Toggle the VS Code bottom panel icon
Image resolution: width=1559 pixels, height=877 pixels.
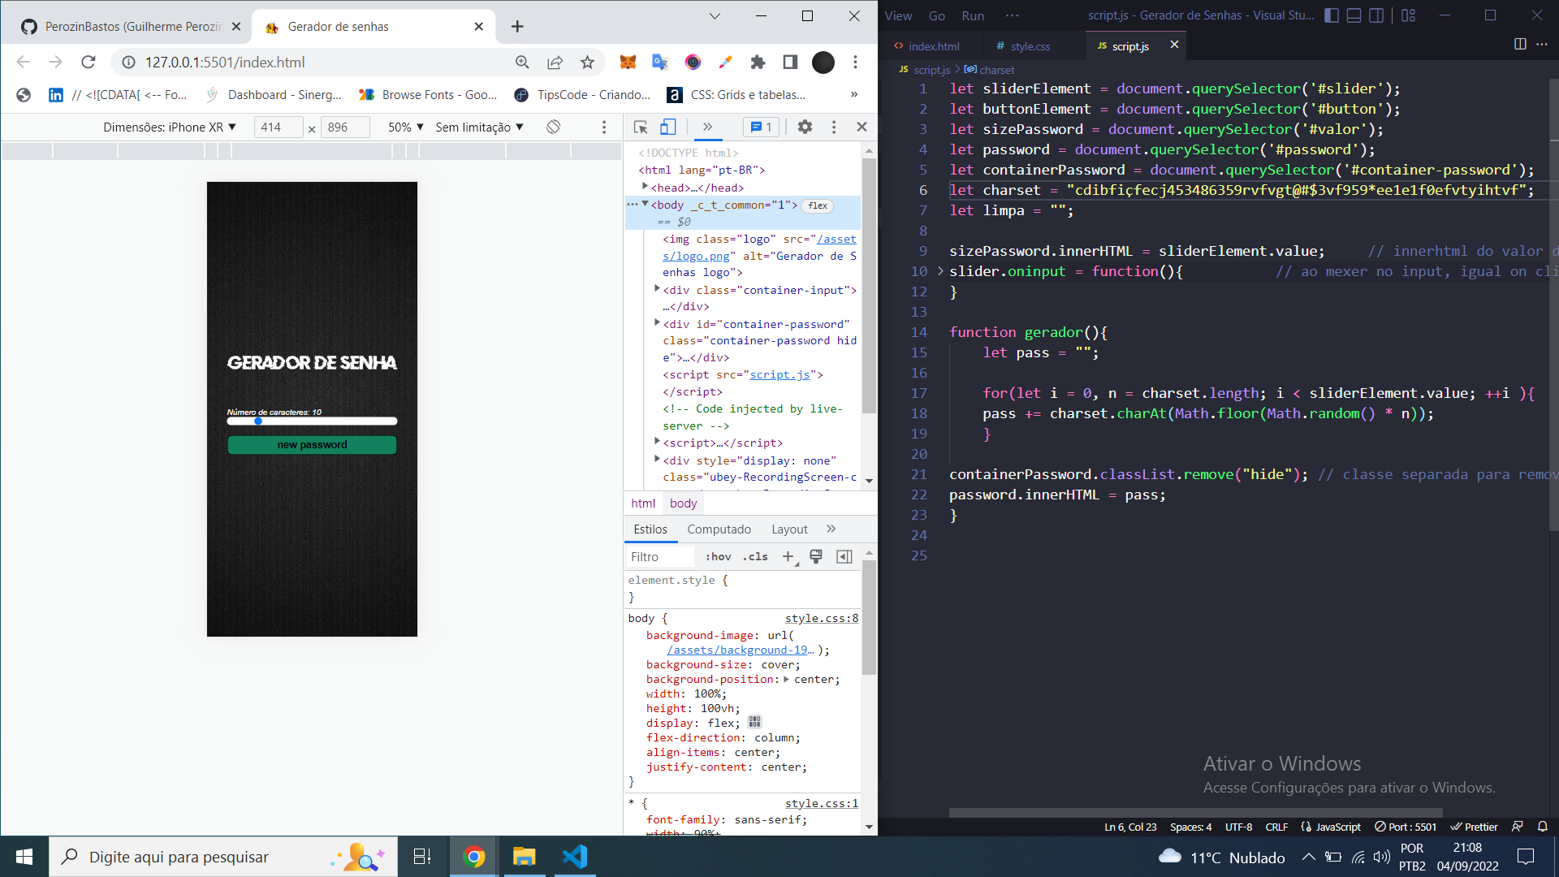(x=1354, y=15)
